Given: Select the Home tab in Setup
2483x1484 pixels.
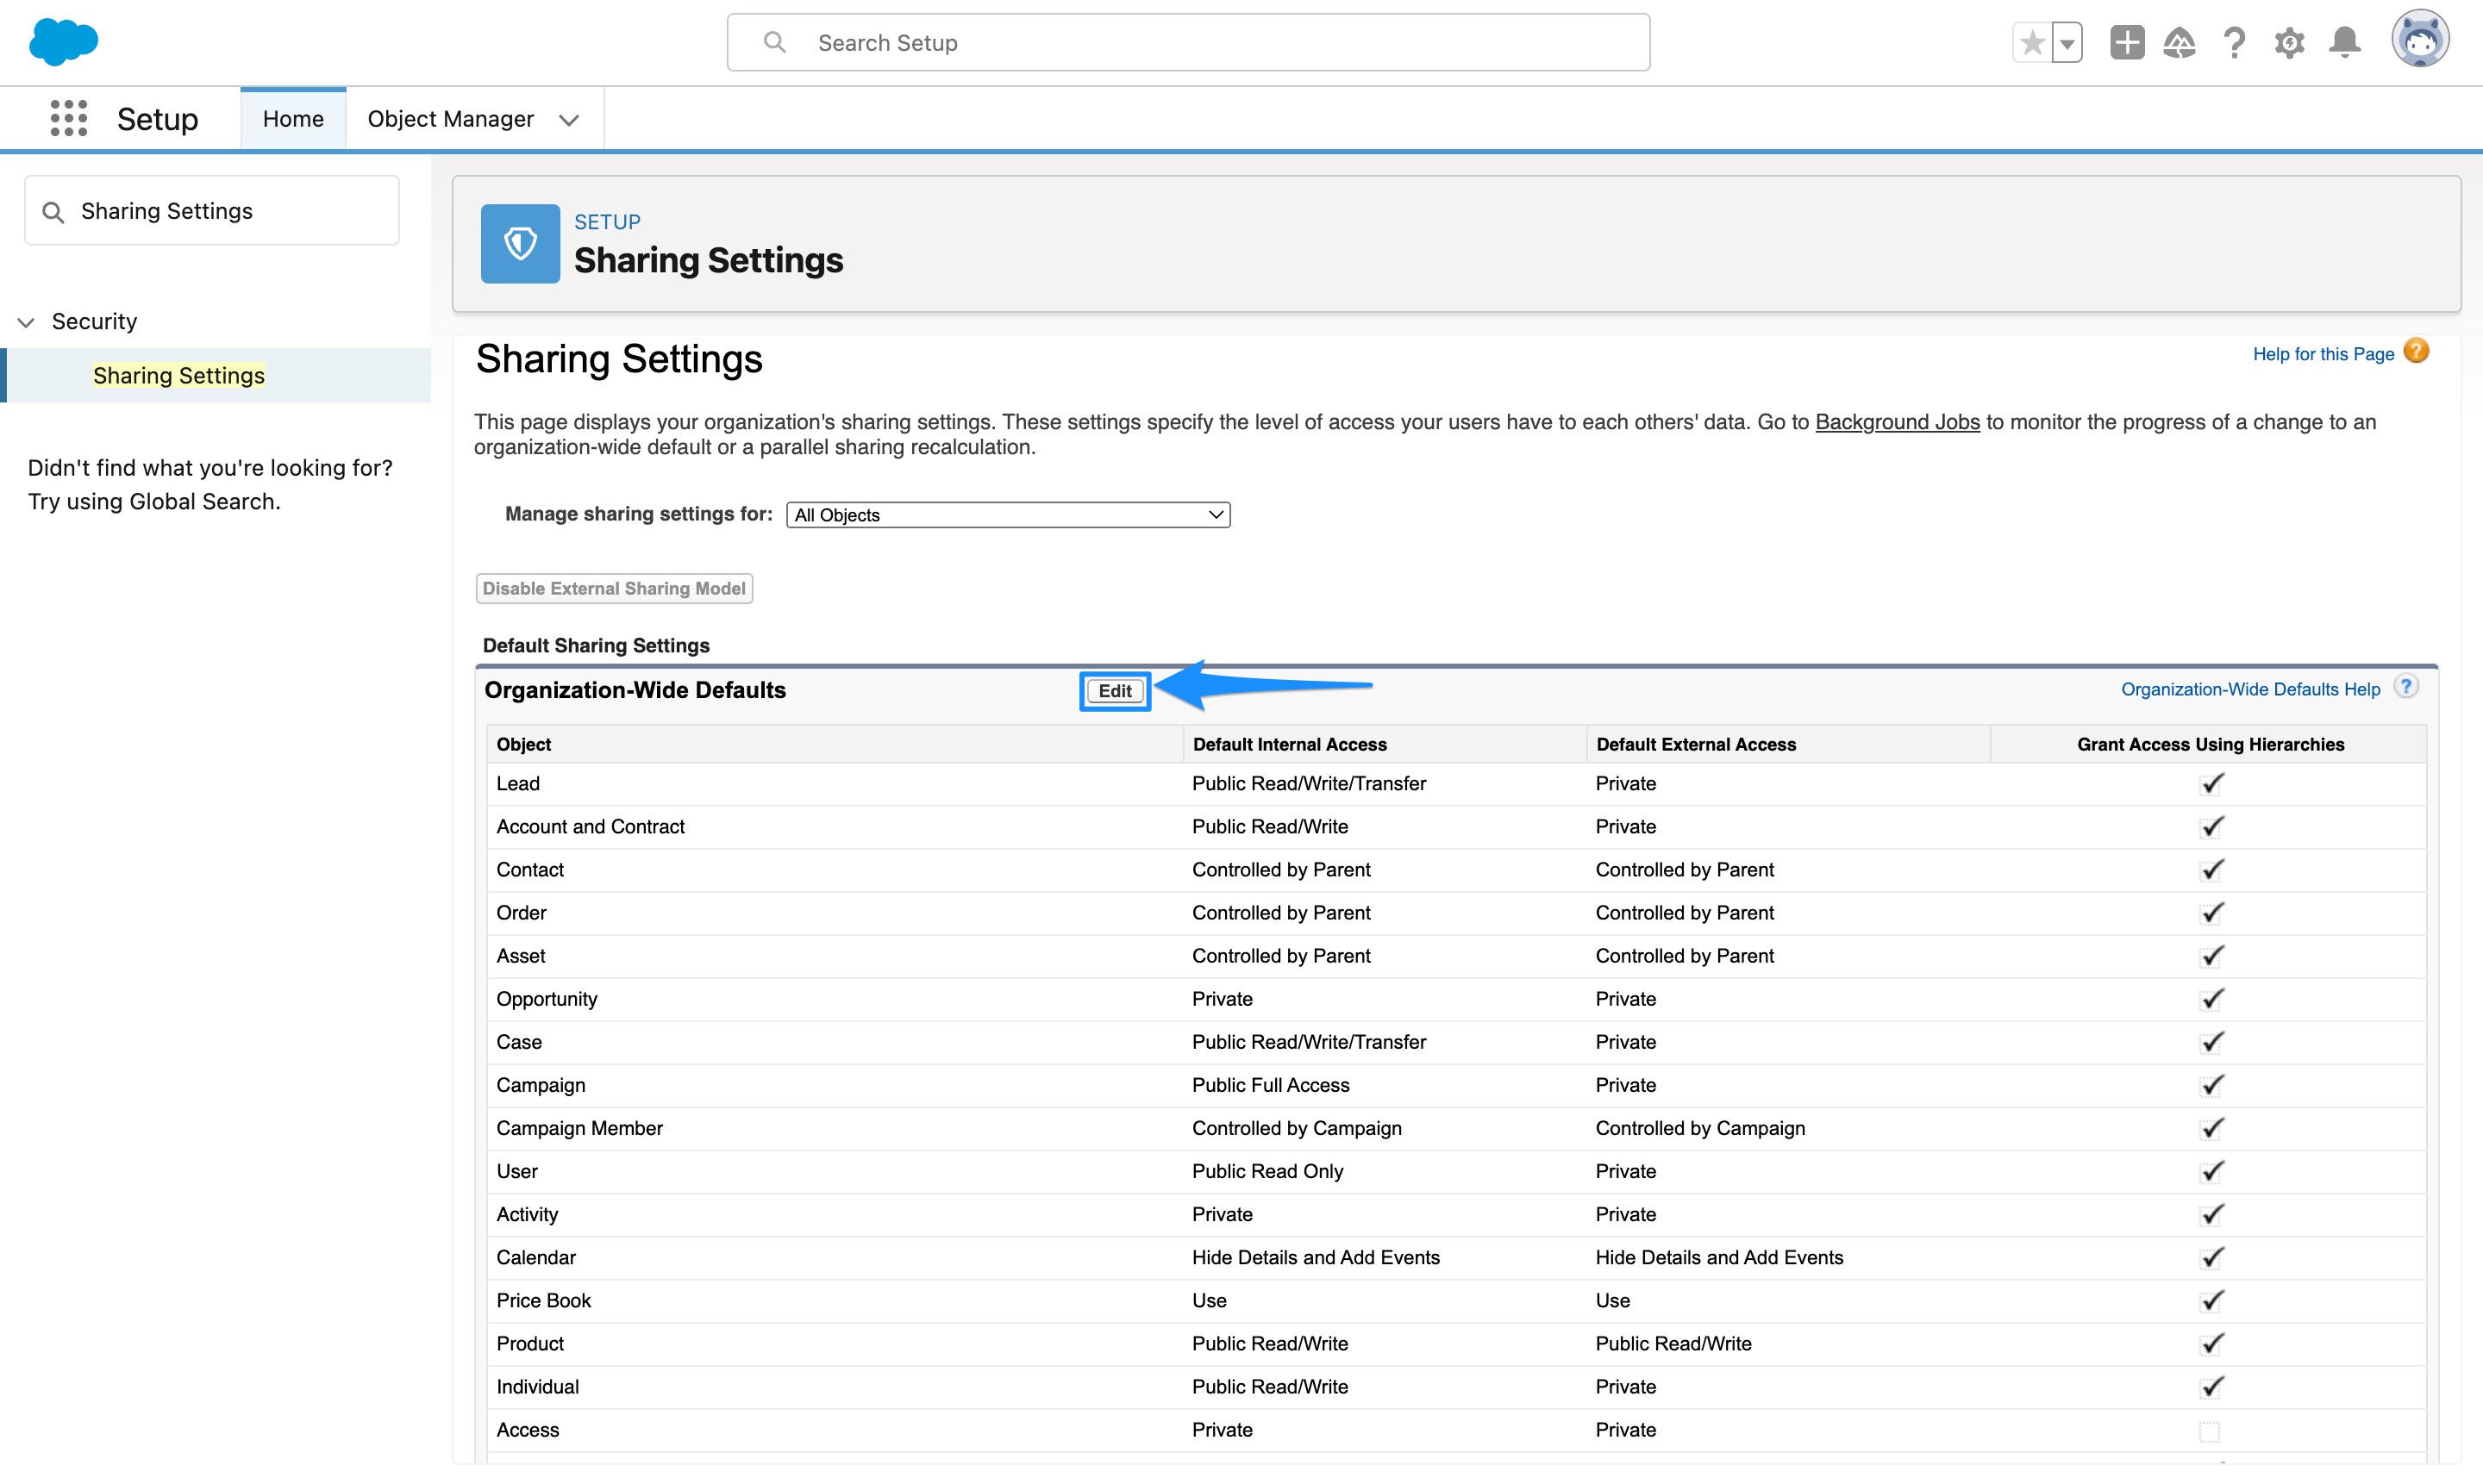Looking at the screenshot, I should 292,118.
